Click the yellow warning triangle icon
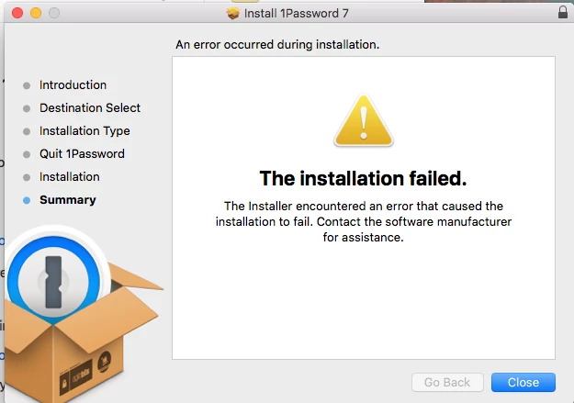 364,120
